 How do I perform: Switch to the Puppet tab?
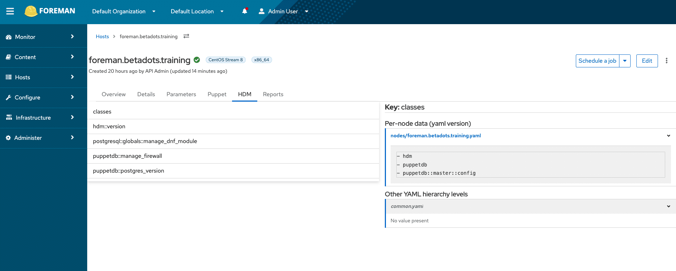[217, 94]
